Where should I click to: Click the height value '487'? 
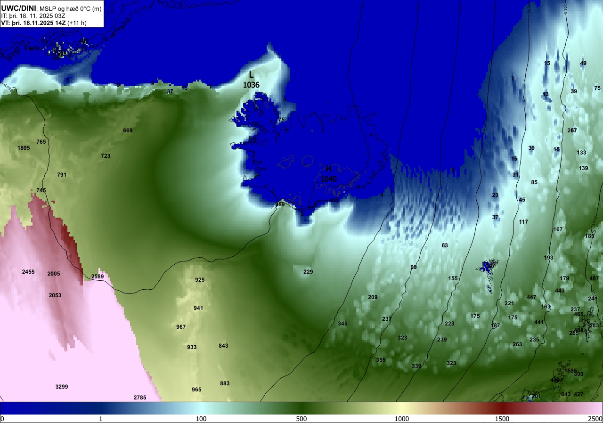[594, 278]
